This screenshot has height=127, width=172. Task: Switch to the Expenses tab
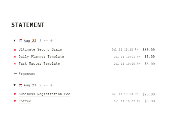coord(24,74)
